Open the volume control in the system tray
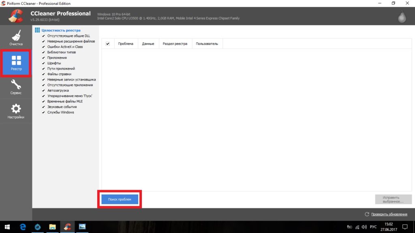 tap(364, 227)
